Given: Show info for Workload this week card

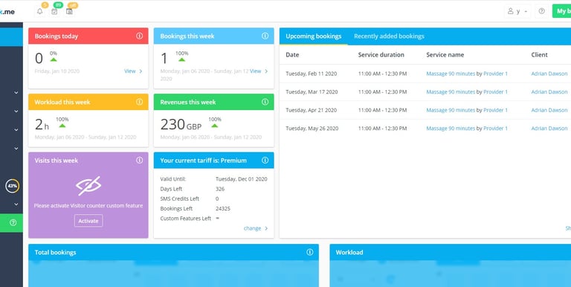Looking at the screenshot, I should tap(140, 102).
